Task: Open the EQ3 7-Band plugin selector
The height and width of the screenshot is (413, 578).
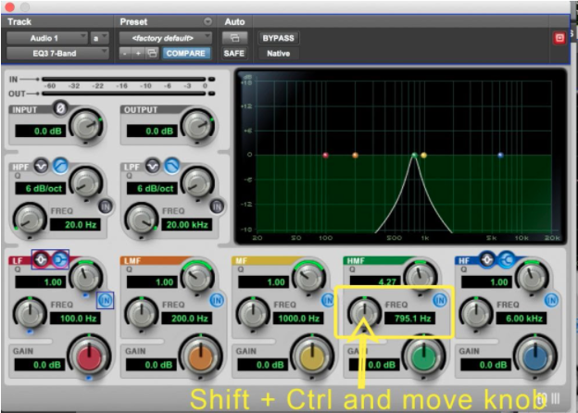Action: (x=57, y=53)
